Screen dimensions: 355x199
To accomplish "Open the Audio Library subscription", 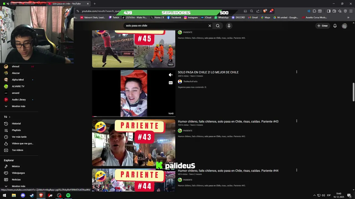I will (19, 99).
